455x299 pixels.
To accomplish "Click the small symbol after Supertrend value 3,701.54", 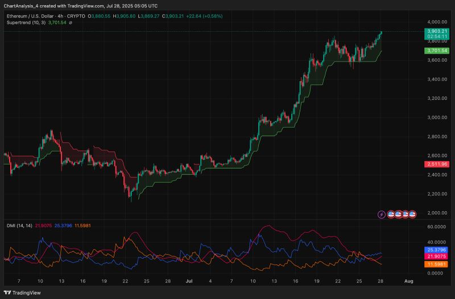I will coord(70,23).
